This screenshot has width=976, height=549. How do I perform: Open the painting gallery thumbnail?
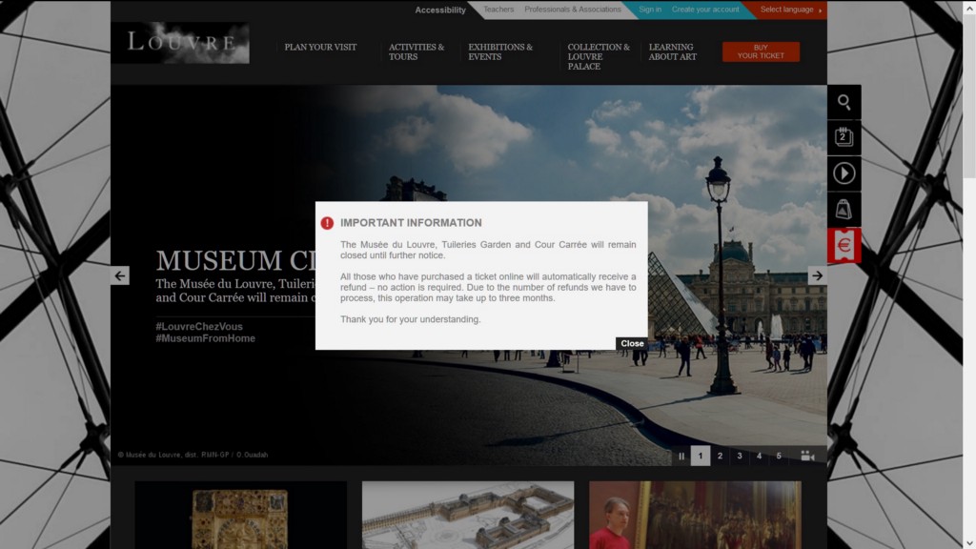(695, 515)
